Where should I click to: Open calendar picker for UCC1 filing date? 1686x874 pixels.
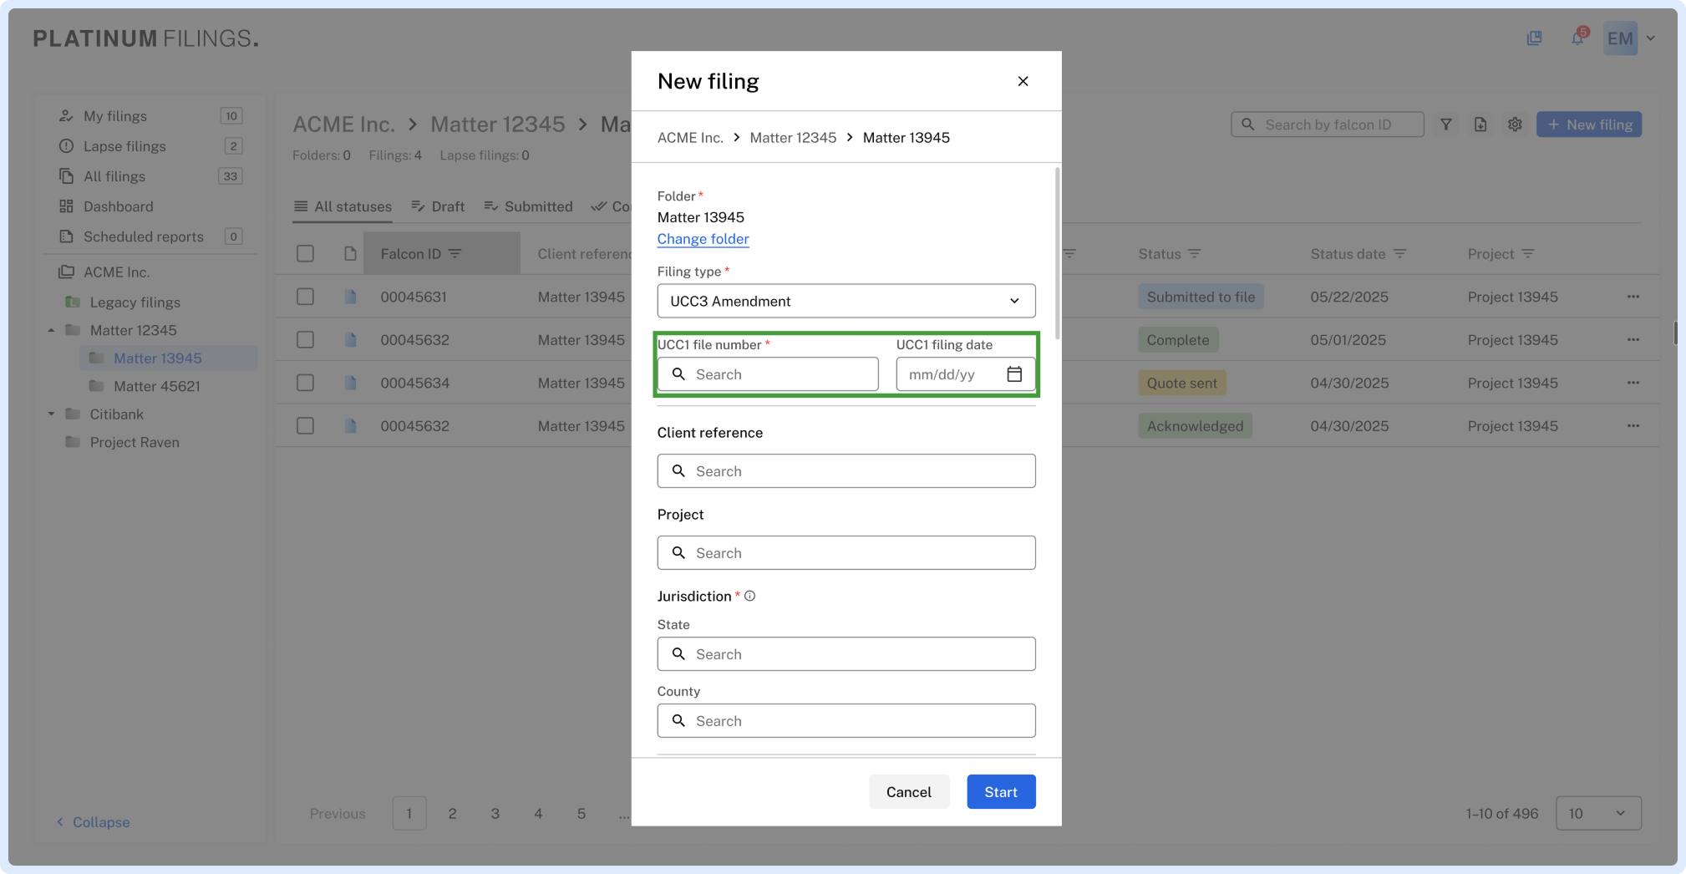click(1014, 374)
